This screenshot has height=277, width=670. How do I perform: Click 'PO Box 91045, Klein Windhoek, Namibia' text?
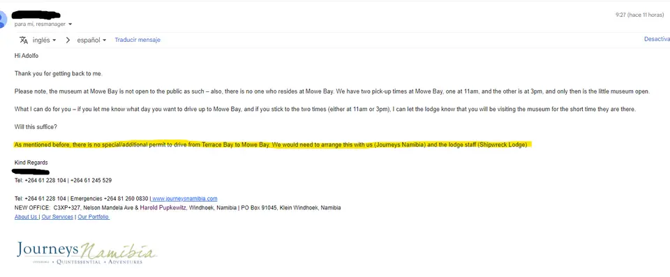[291, 208]
